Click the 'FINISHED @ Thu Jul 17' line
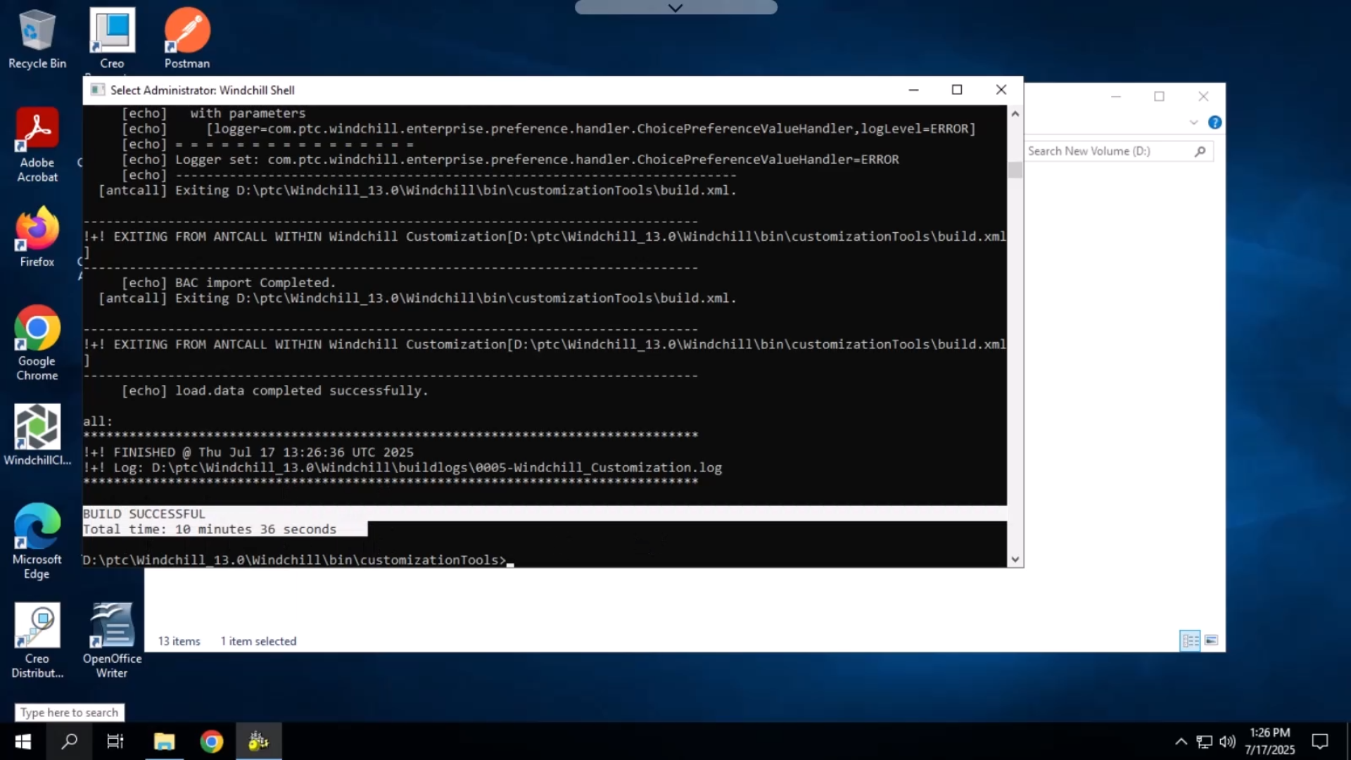The width and height of the screenshot is (1351, 760). tap(248, 452)
